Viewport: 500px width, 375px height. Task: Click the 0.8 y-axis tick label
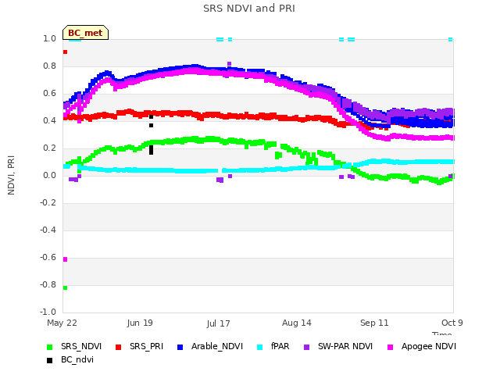pos(49,66)
